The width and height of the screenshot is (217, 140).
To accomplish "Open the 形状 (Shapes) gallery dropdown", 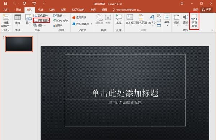I will click(59, 16).
